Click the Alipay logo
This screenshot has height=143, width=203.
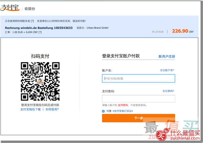pos(10,8)
